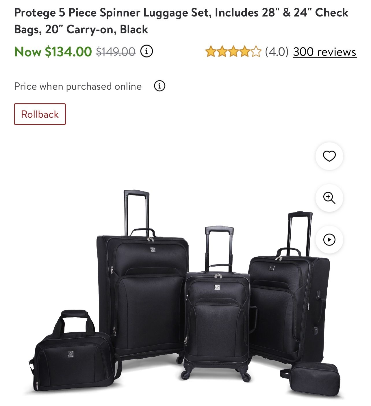Open the magnifier zoom image icon

click(329, 198)
